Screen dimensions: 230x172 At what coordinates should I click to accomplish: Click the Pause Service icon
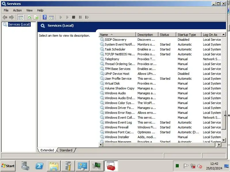[x=80, y=17]
